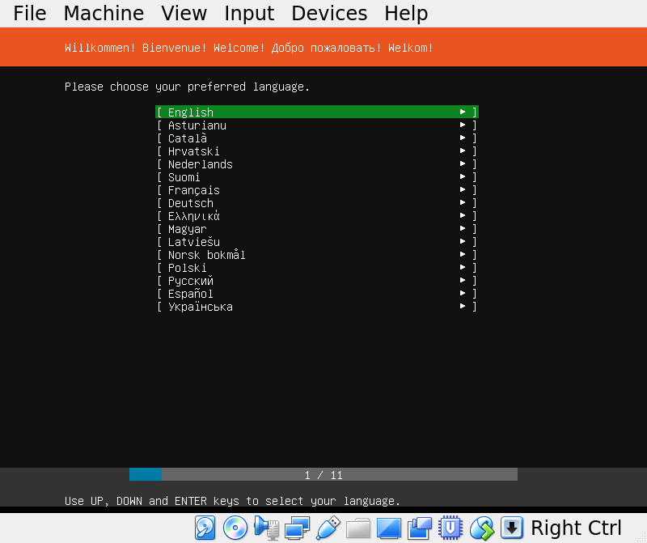Select the Polski language option
The width and height of the screenshot is (647, 543).
[186, 268]
